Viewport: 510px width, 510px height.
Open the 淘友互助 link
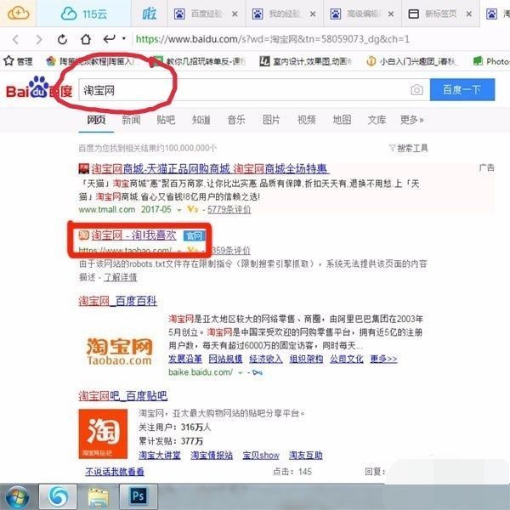(x=305, y=455)
